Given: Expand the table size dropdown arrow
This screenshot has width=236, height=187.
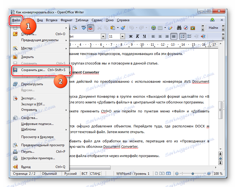Looking at the screenshot, I should (165, 28).
